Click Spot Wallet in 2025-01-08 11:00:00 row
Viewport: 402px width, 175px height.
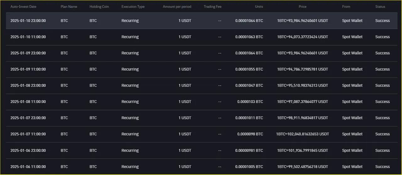[x=352, y=102]
